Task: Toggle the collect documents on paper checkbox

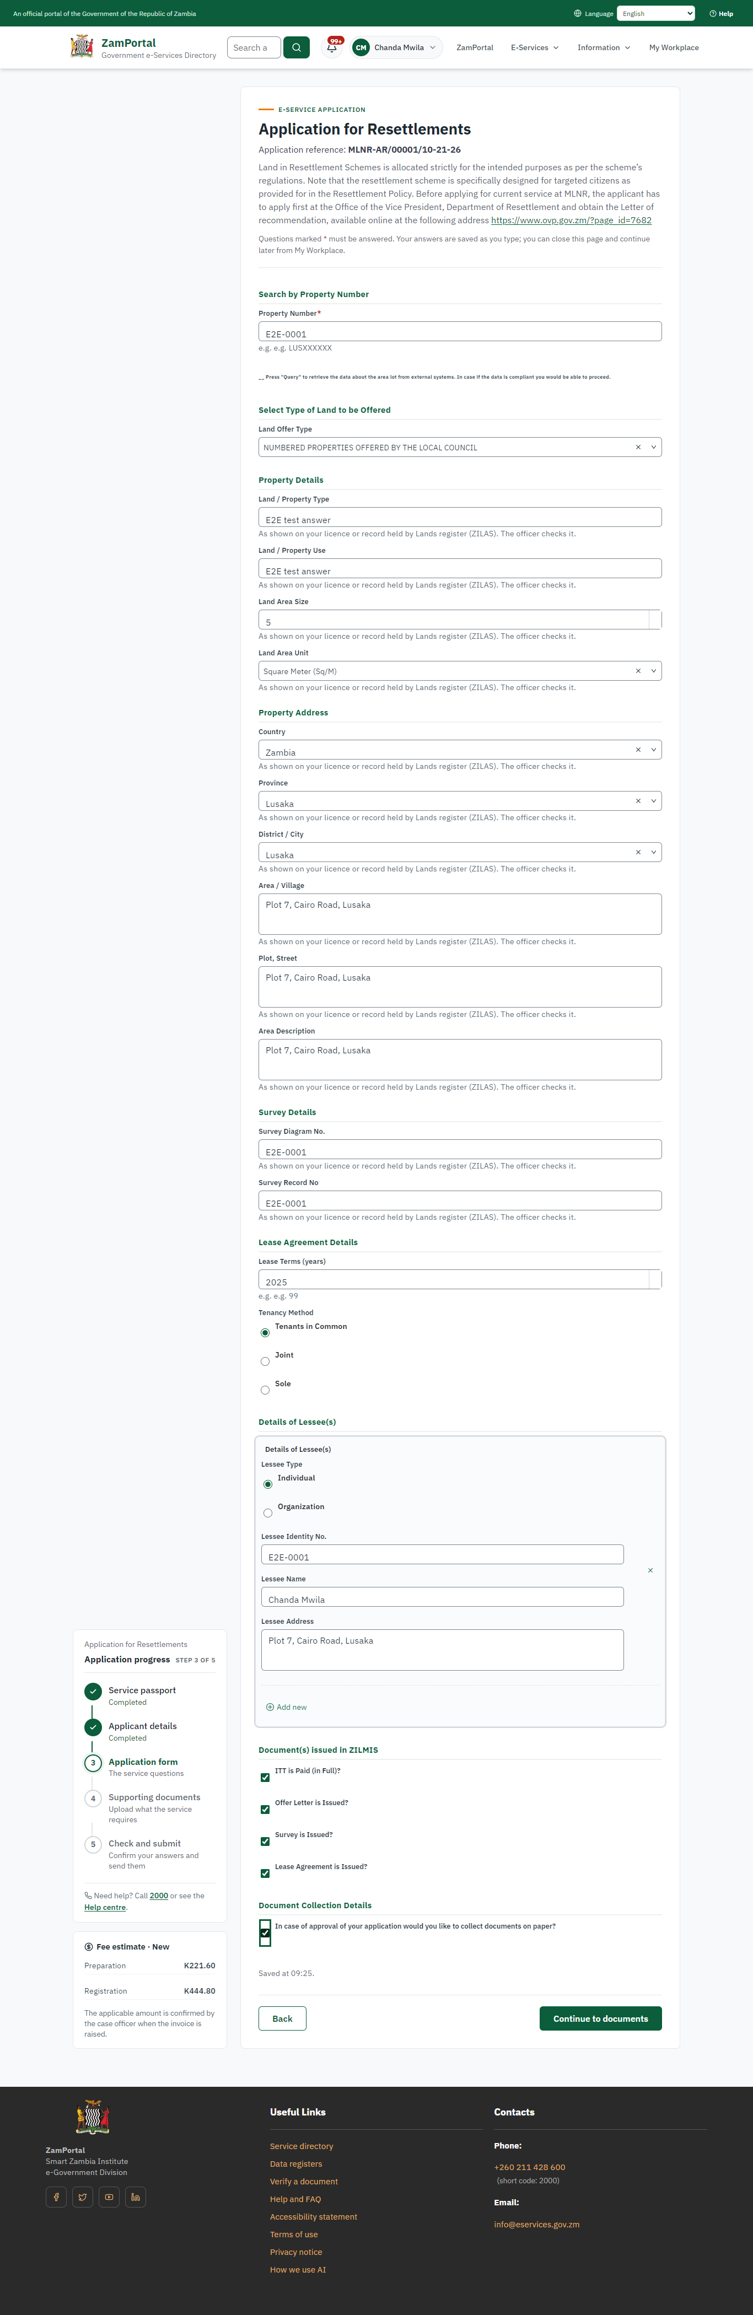Action: (265, 1933)
